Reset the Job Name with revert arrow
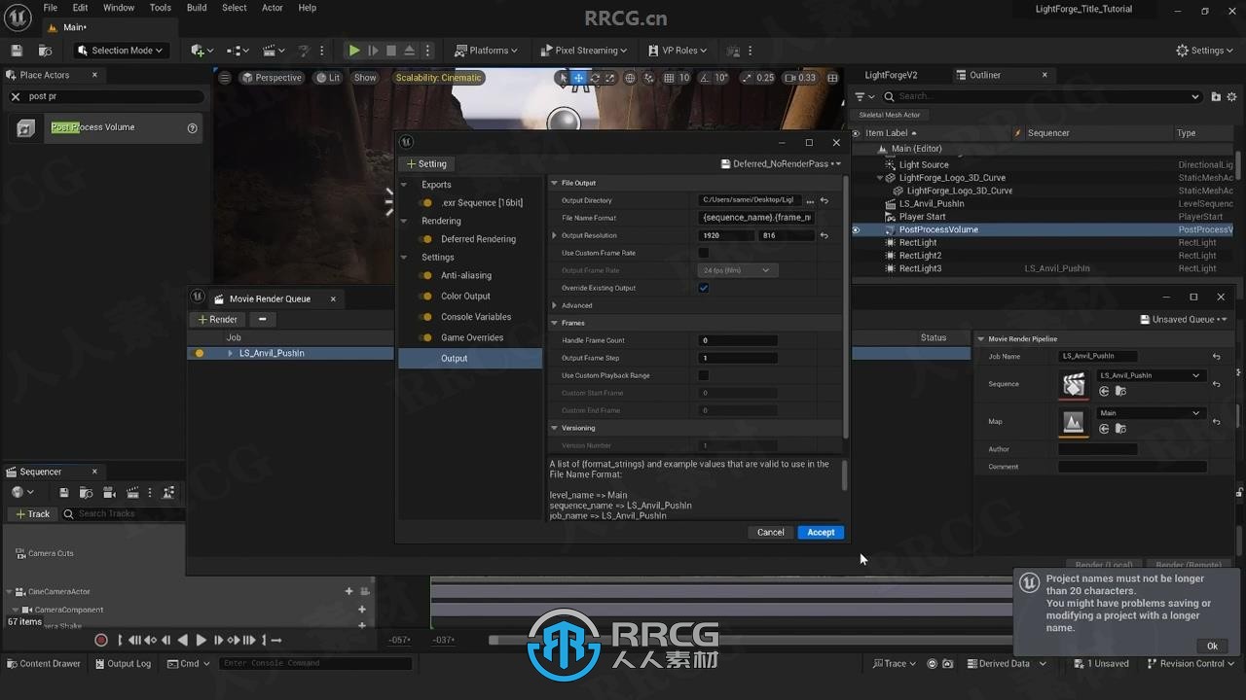The image size is (1246, 700). click(x=1216, y=357)
